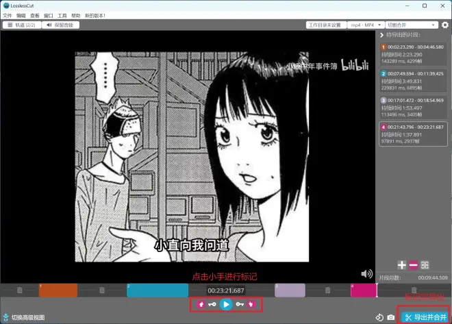Open the 新的版本! menu item
Image resolution: width=452 pixels, height=324 pixels.
95,16
